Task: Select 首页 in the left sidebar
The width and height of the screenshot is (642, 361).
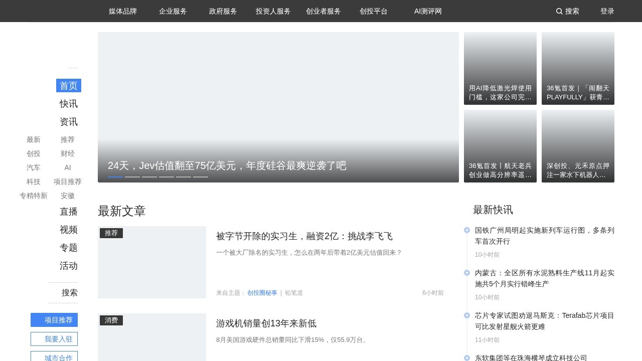Action: pos(69,86)
